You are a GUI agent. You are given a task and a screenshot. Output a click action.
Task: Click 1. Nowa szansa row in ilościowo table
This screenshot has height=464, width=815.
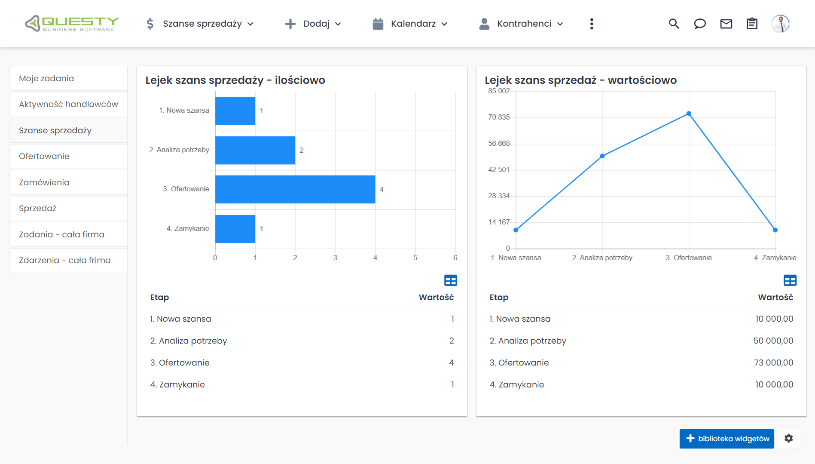pyautogui.click(x=302, y=319)
